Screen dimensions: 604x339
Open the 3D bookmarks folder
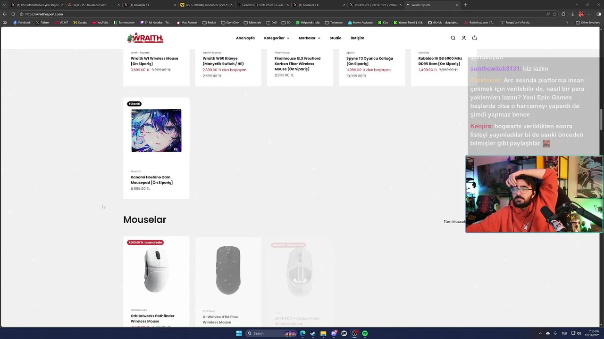pyautogui.click(x=286, y=23)
